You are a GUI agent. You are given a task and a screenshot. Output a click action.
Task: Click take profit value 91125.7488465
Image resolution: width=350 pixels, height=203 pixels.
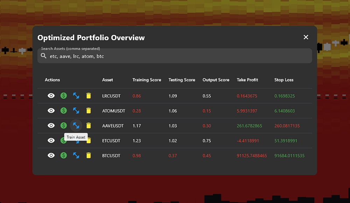252,156
